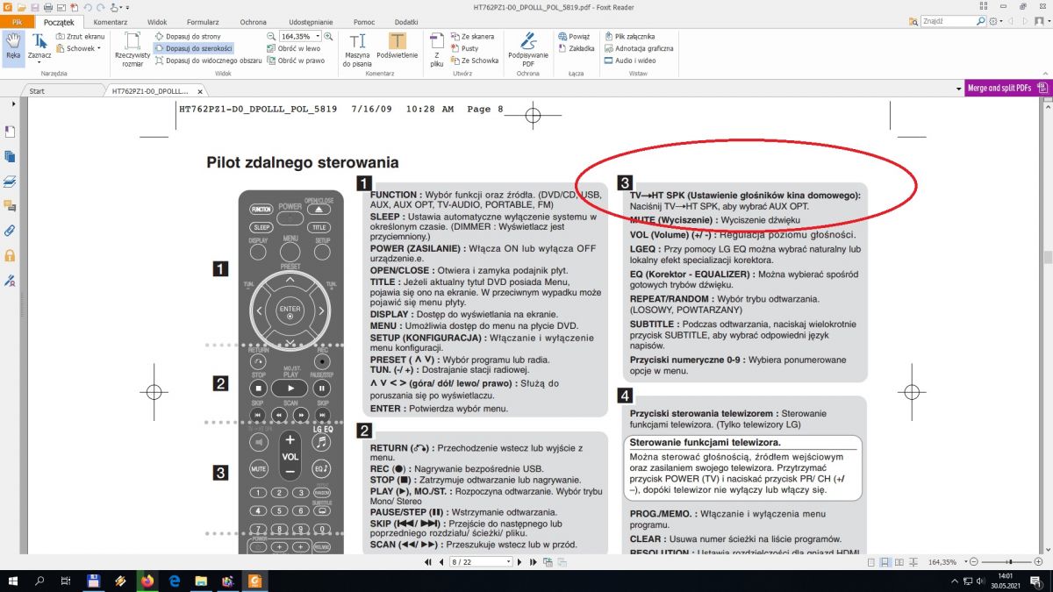The height and width of the screenshot is (592, 1053).
Task: Zoom out with ribbon minus magnifier
Action: 271,36
